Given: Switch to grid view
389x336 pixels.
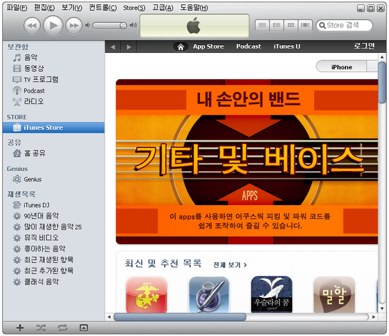Looking at the screenshot, I should (x=290, y=25).
